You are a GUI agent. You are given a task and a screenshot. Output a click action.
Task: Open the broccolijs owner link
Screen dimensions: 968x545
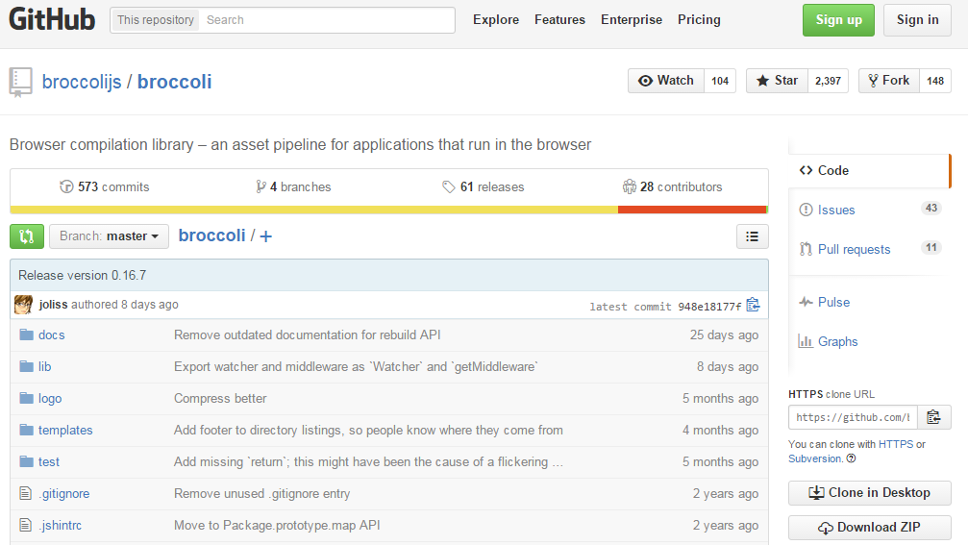click(82, 82)
